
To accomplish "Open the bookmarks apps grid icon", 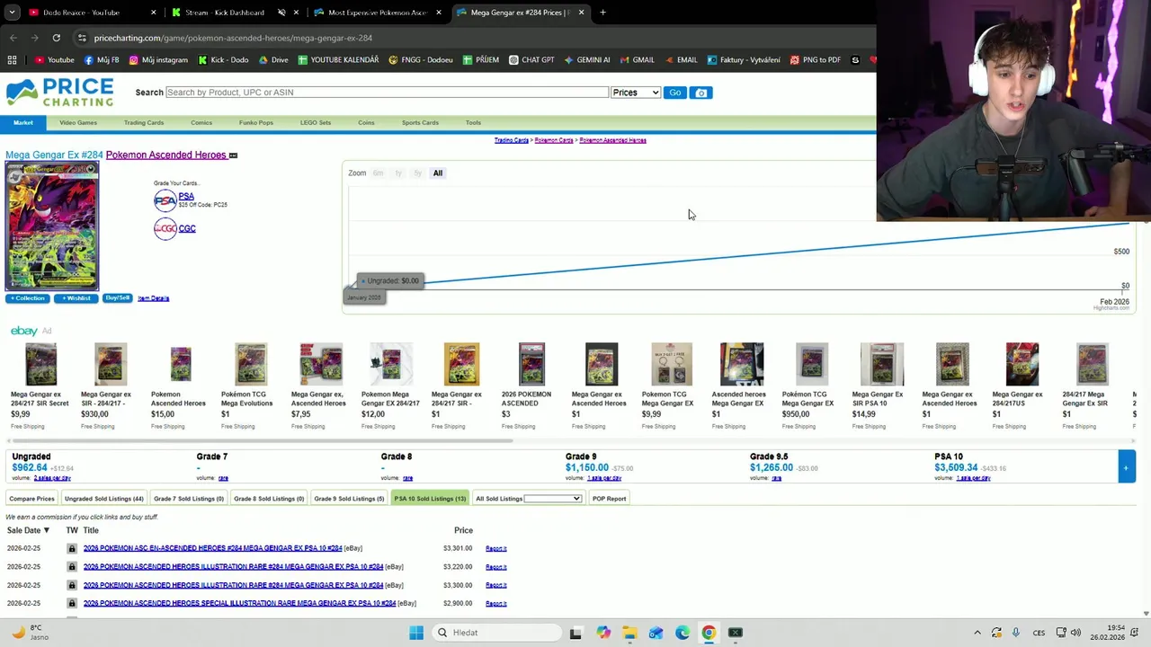I will pos(12,60).
